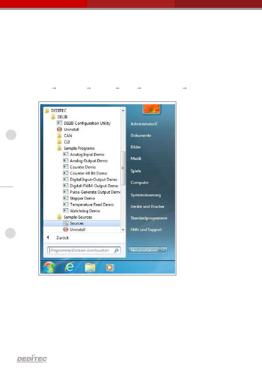Open Bilder from the Start menu
This screenshot has height=370, width=262.
[x=136, y=147]
